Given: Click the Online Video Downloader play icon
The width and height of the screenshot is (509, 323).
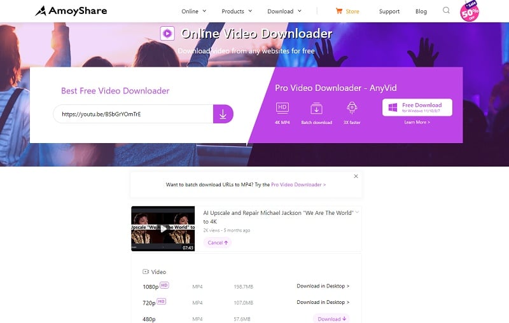Looking at the screenshot, I should [167, 33].
